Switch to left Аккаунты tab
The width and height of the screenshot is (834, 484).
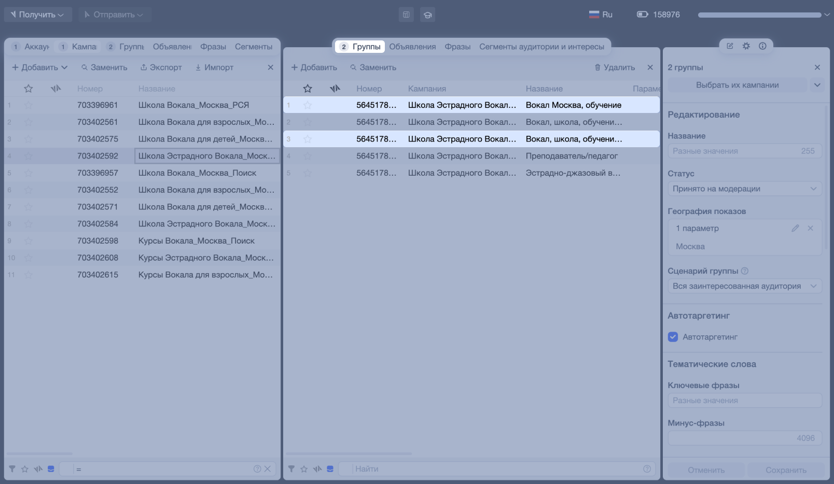pyautogui.click(x=31, y=47)
